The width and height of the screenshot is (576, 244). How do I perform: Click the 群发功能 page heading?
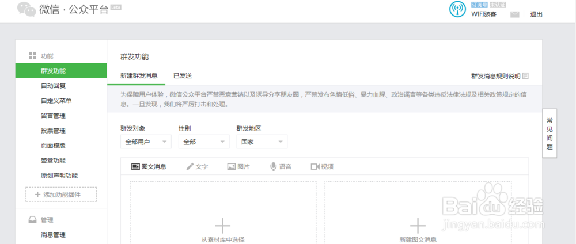(134, 56)
